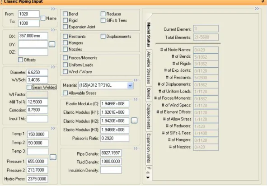The width and height of the screenshot is (267, 186).
Task: Expand the Elastic Modulus section chevron
Action: tap(136, 99)
